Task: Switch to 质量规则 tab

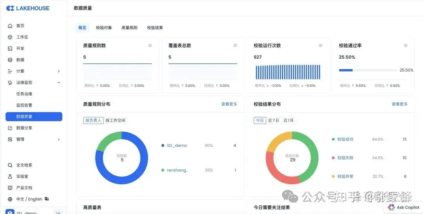Action: point(130,28)
